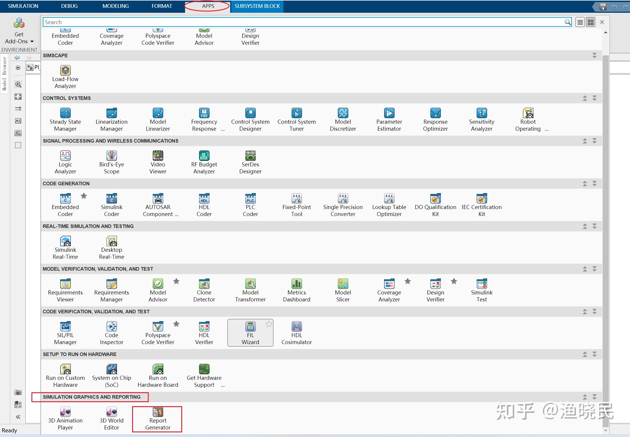Viewport: 630px width, 437px height.
Task: Open the 3D Animation Player
Action: click(65, 418)
